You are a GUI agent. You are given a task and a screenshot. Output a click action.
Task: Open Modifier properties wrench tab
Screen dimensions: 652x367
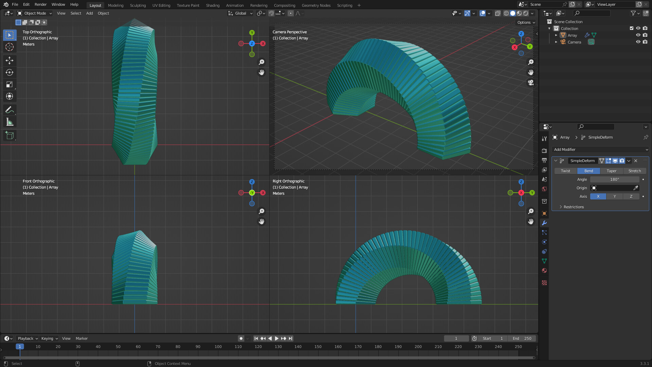(x=544, y=223)
